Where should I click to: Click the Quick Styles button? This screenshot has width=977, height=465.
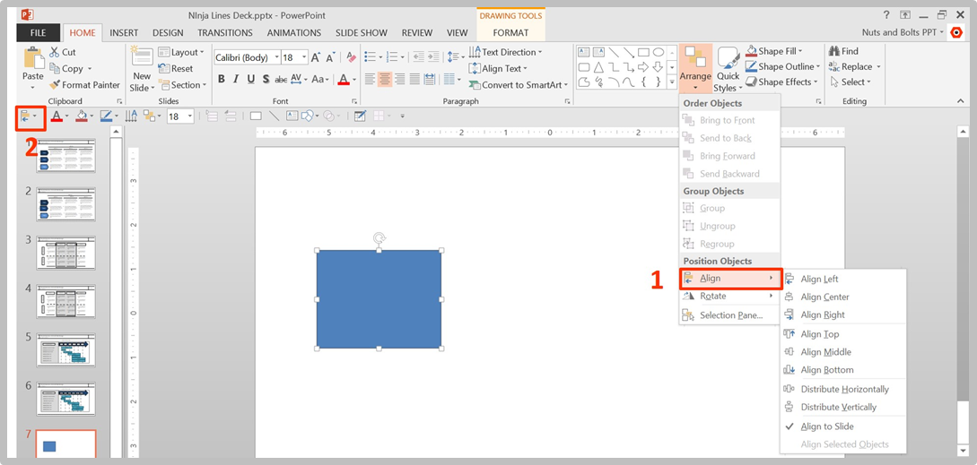coord(728,68)
